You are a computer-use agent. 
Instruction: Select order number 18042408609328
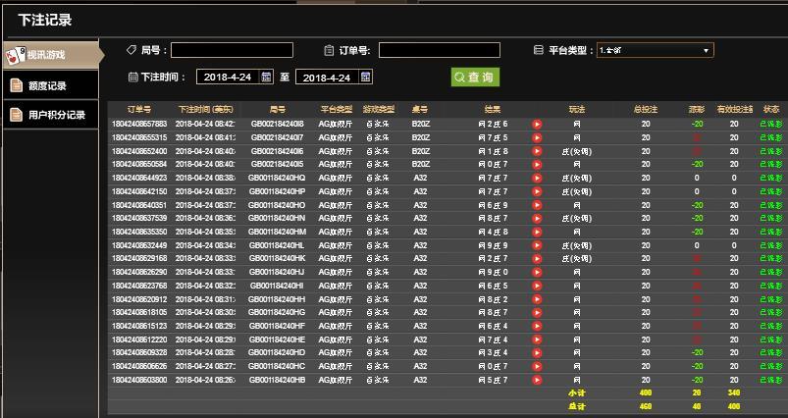139,352
